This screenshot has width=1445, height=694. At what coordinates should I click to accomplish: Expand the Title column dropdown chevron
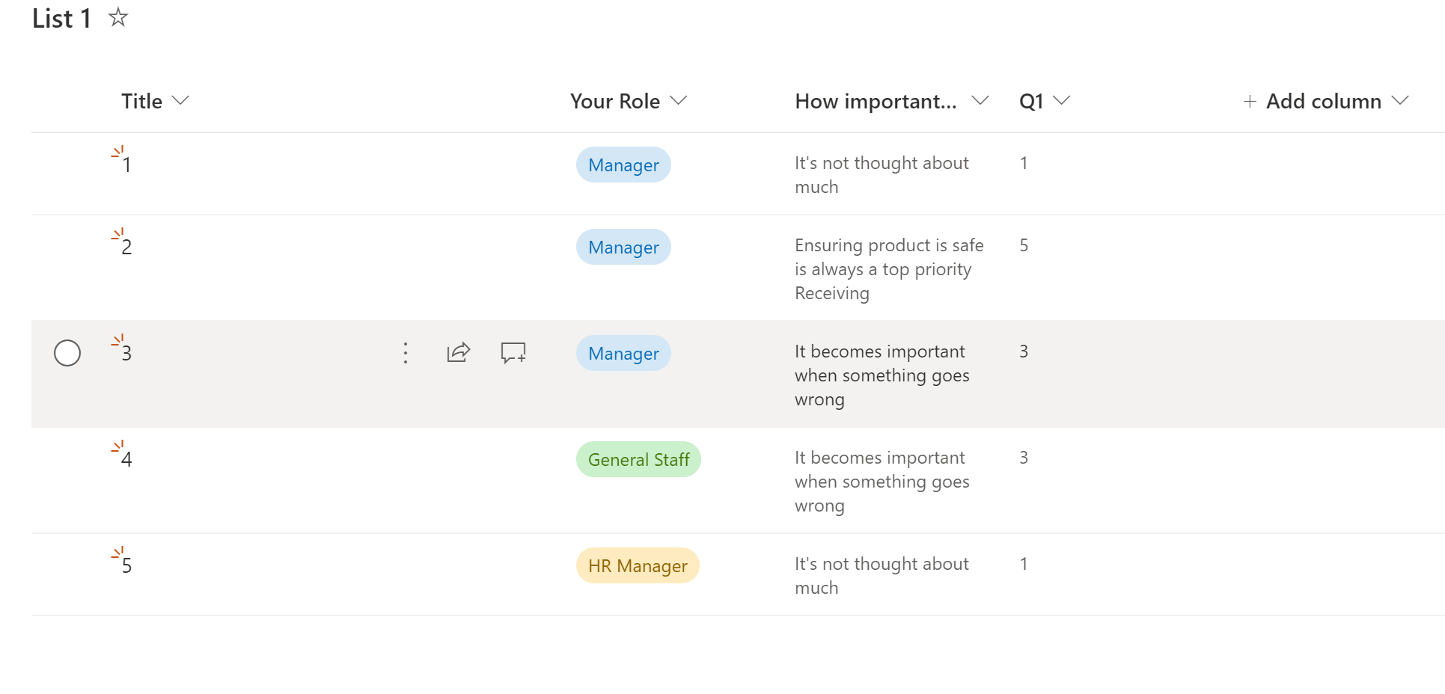point(180,100)
